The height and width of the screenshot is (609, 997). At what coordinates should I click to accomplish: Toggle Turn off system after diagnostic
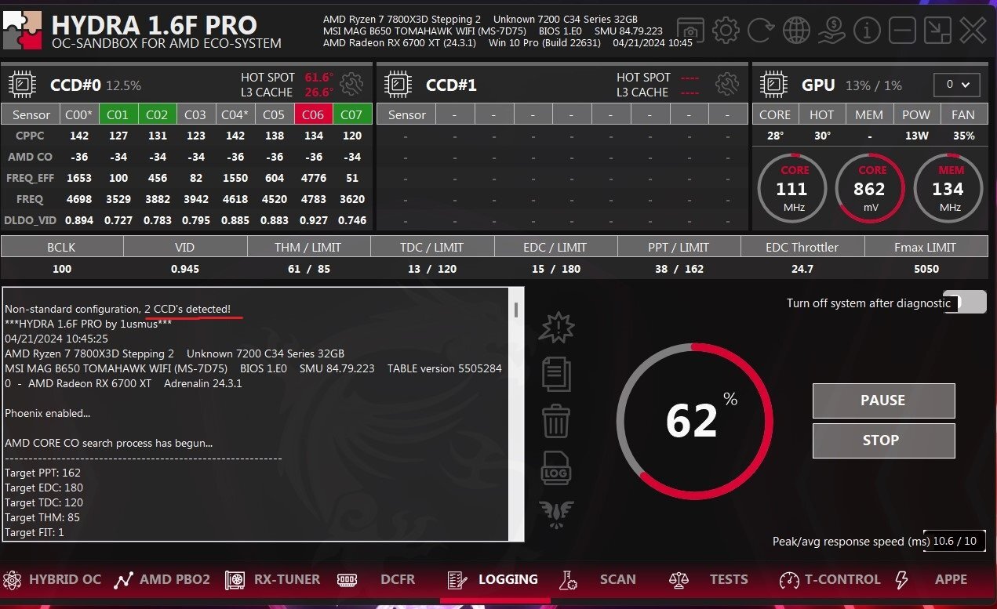click(x=966, y=303)
